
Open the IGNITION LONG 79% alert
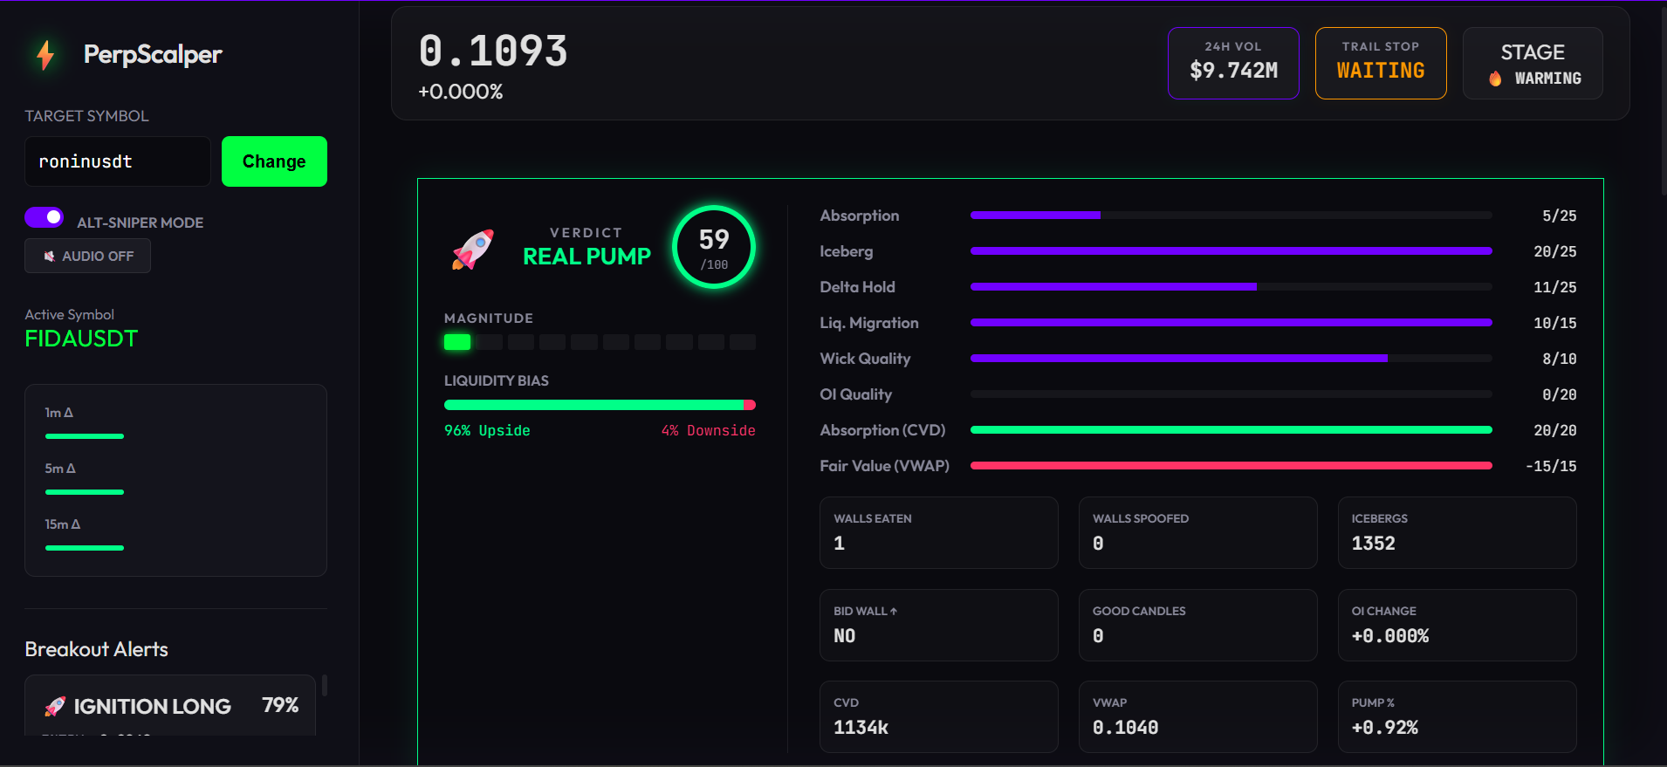point(170,706)
